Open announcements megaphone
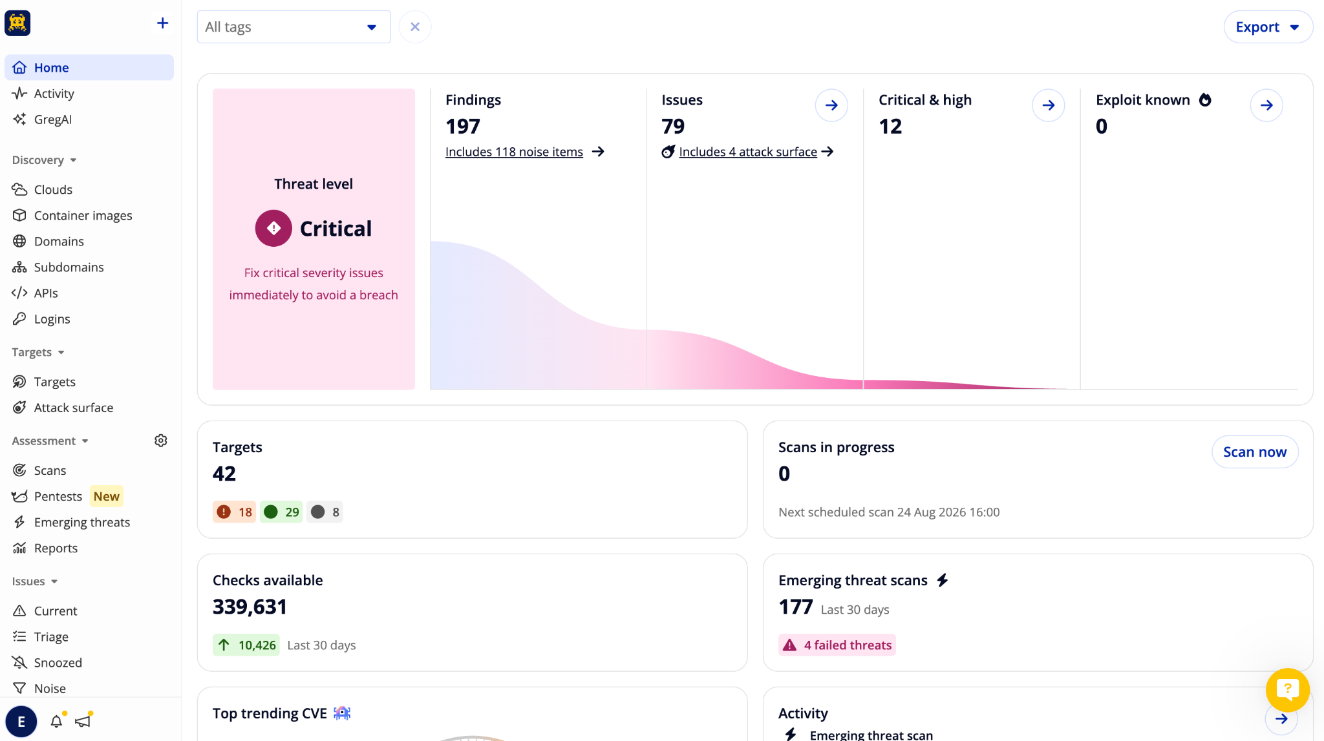The width and height of the screenshot is (1324, 741). [83, 721]
